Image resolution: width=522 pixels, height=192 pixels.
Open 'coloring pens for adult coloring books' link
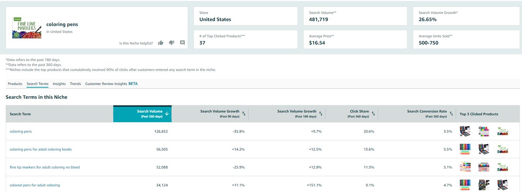[x=40, y=149]
